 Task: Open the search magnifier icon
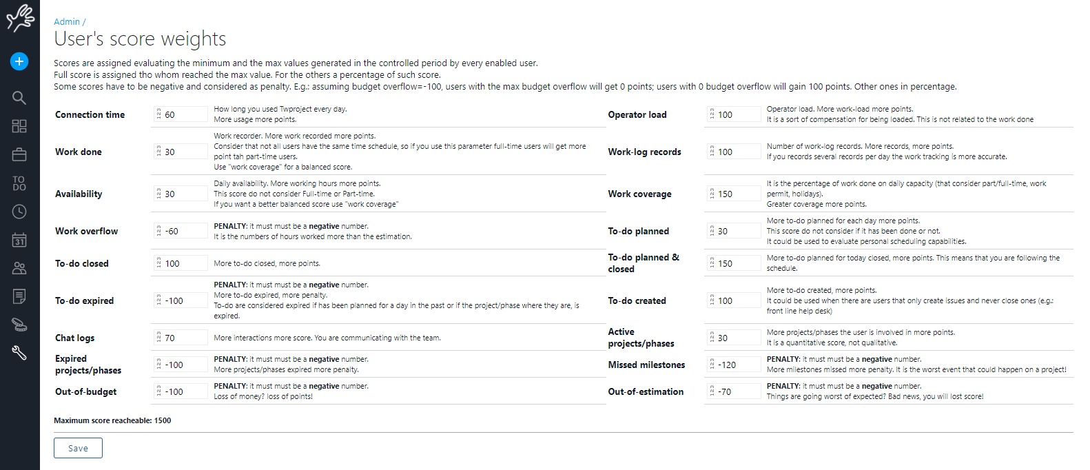[19, 98]
